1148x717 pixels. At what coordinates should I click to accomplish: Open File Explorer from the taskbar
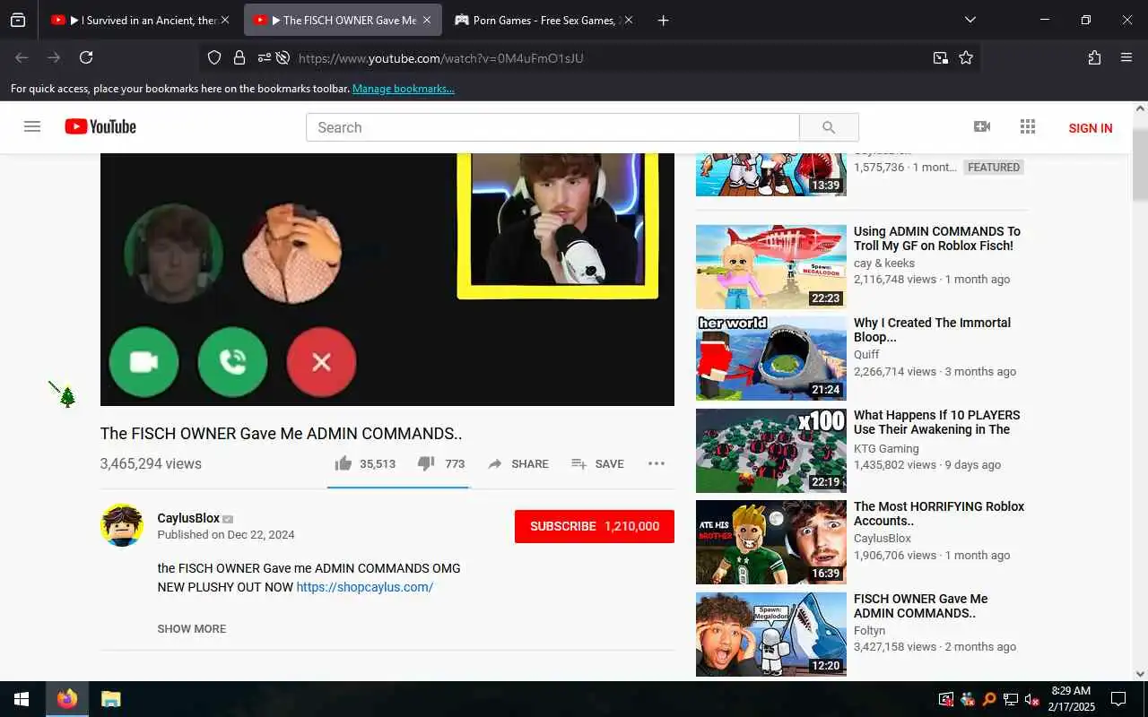click(x=110, y=699)
